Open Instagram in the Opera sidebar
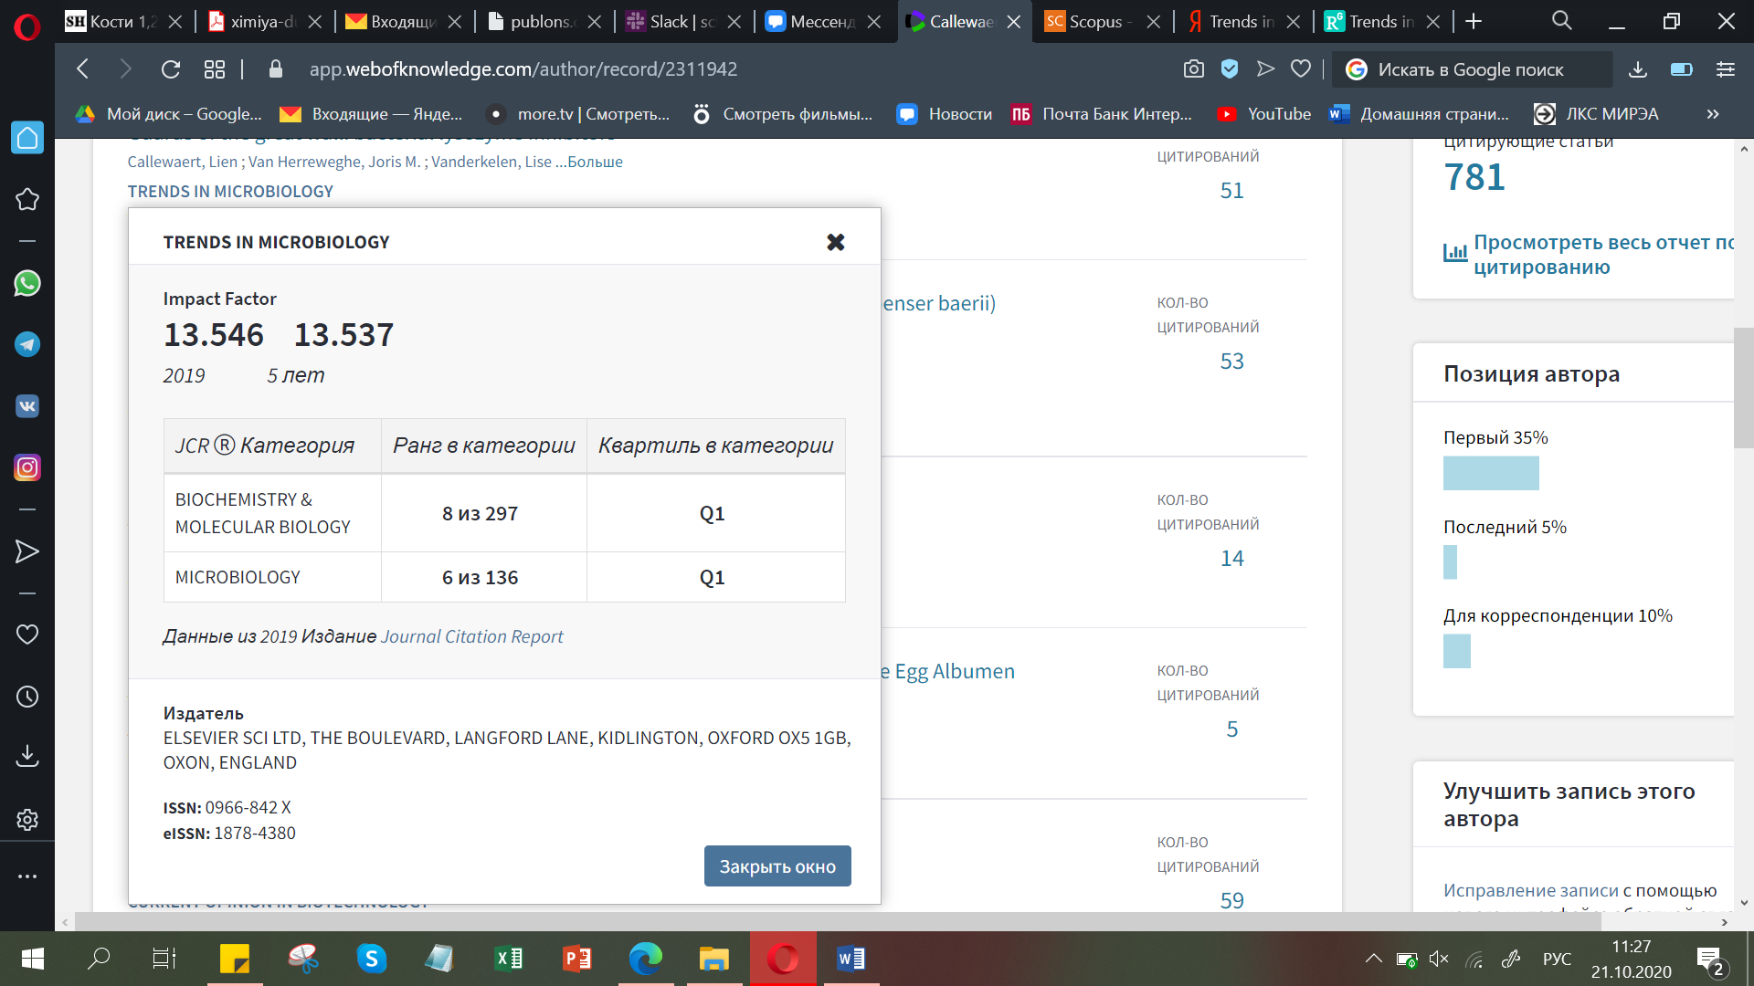Image resolution: width=1754 pixels, height=986 pixels. pos(27,467)
